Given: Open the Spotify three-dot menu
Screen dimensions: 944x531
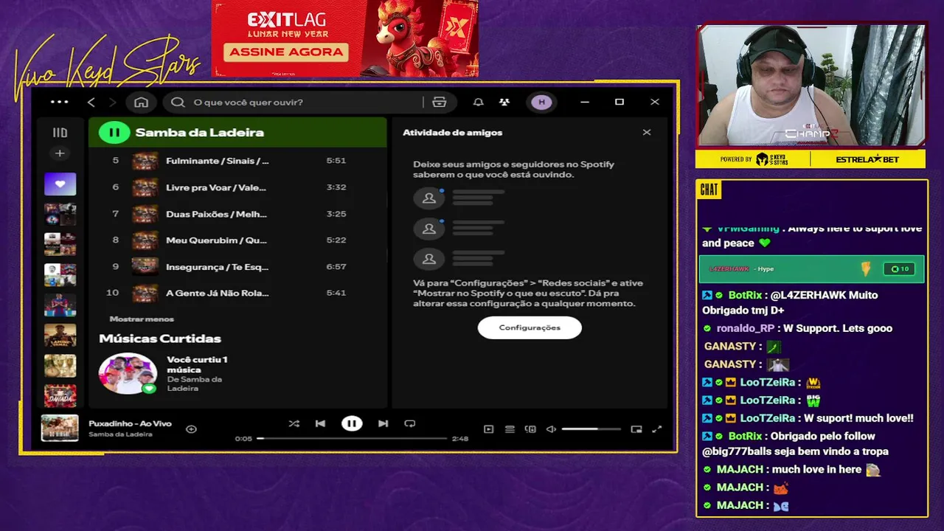Looking at the screenshot, I should [59, 102].
